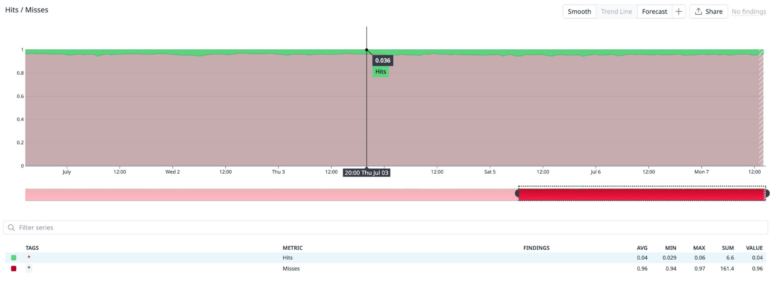Grab the left handle of the time range selector
The image size is (773, 286).
pos(518,193)
